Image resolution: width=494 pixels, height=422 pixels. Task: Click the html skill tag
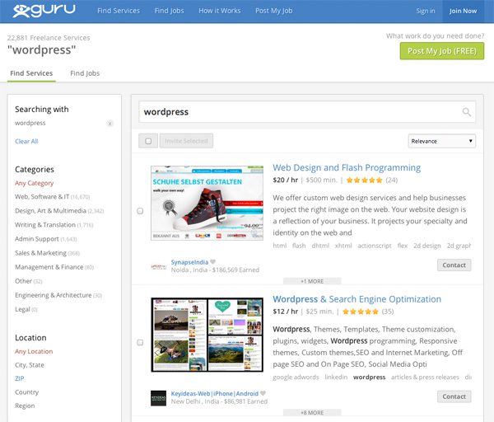280,246
